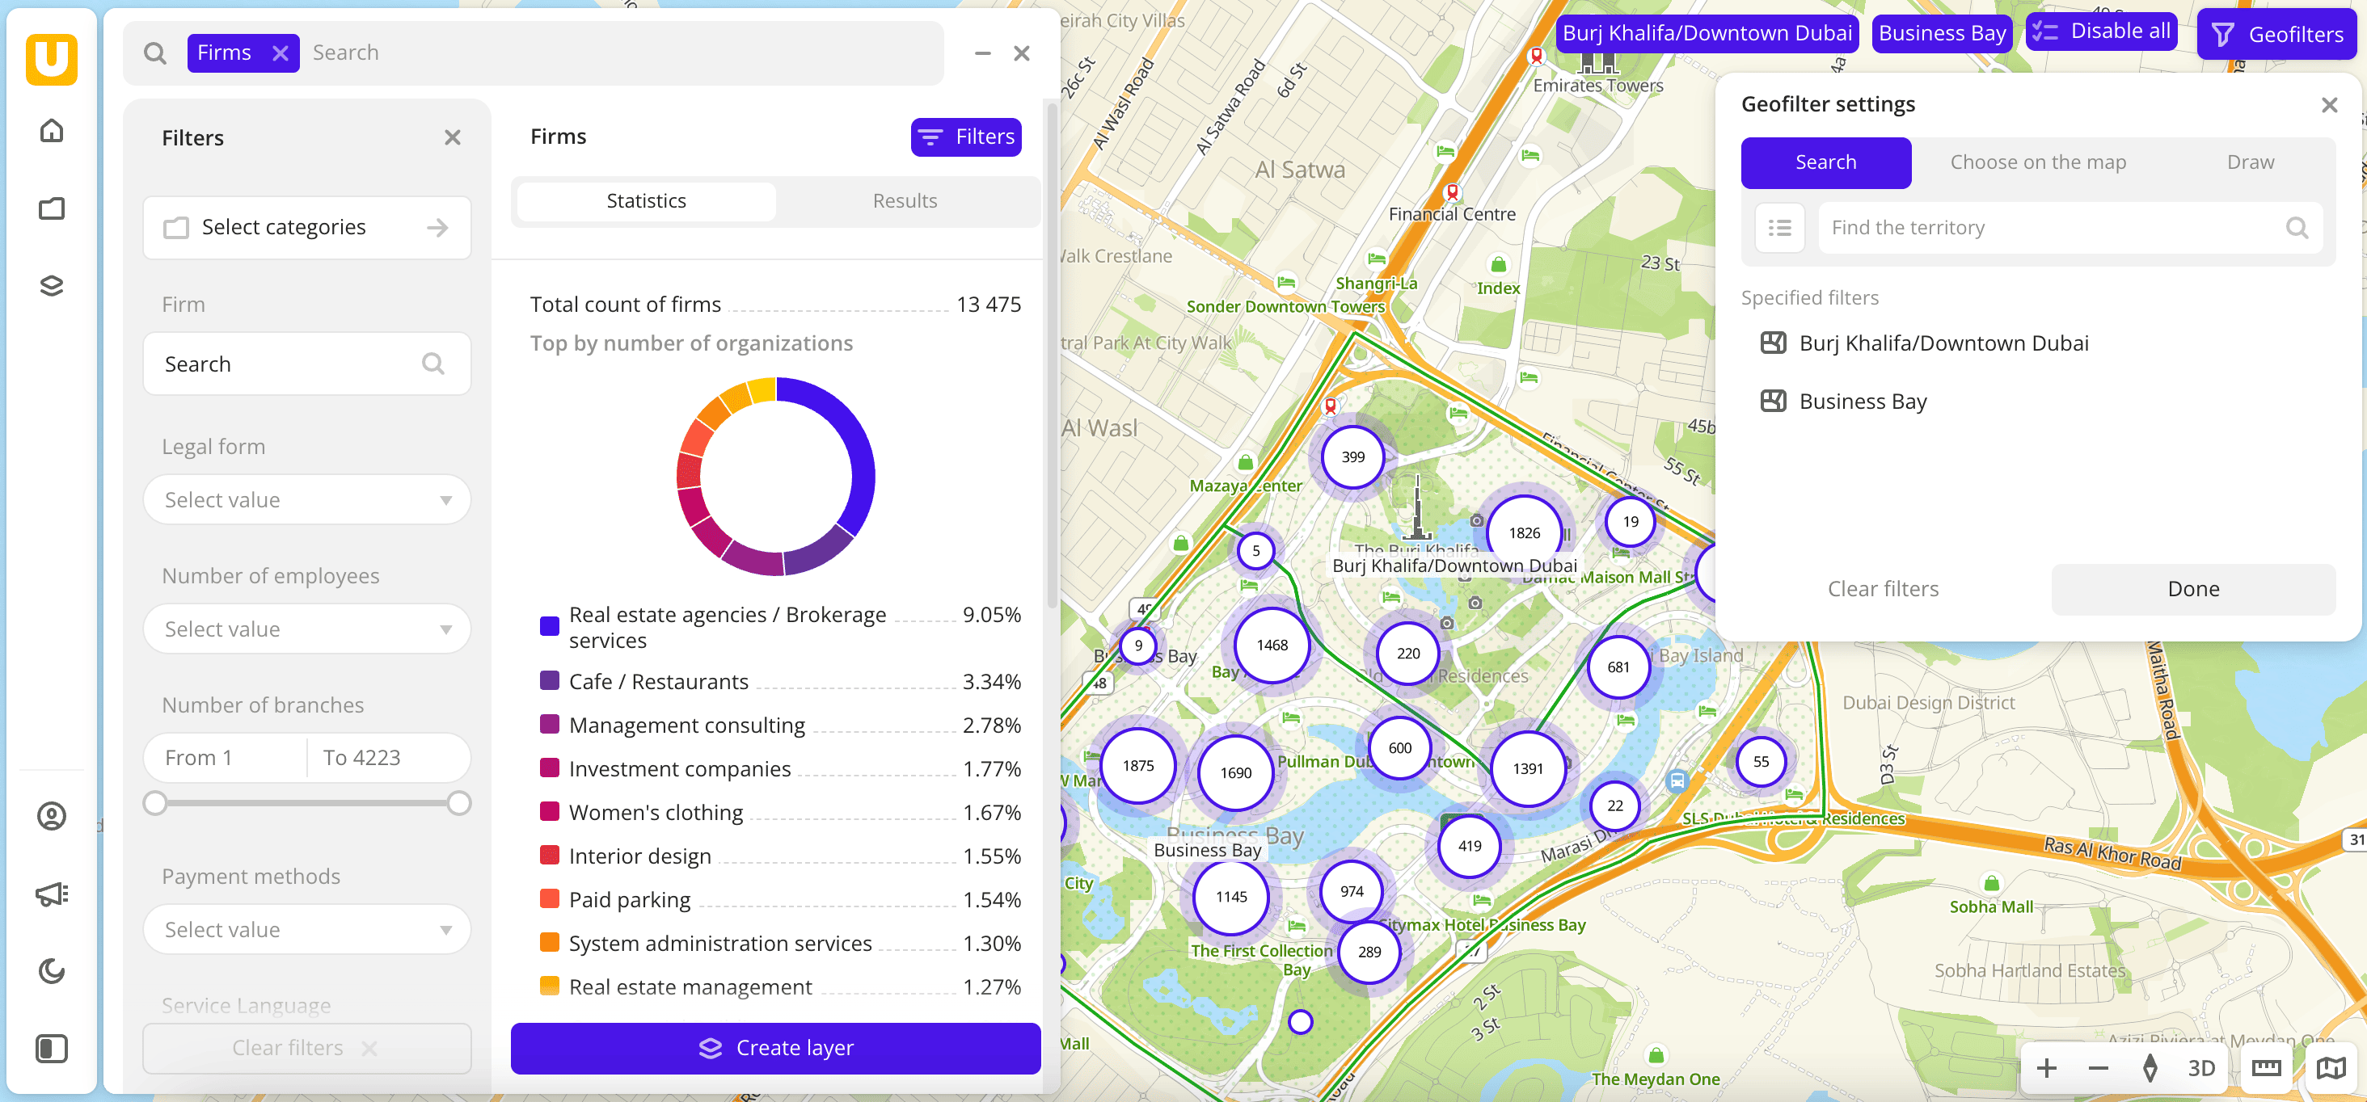Toggle Disable all geofilters
Screen dimensions: 2367x1102
[2100, 32]
